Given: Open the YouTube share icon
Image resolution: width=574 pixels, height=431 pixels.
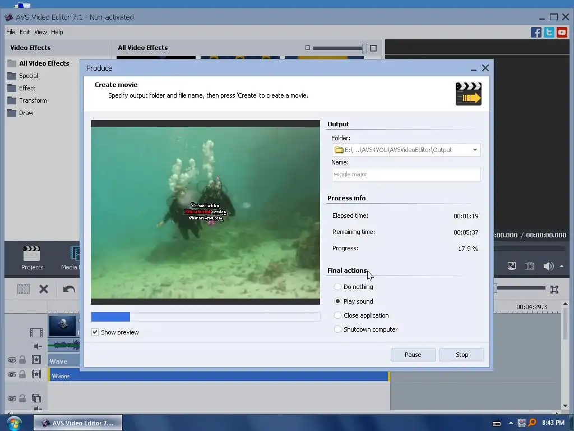Looking at the screenshot, I should (x=562, y=32).
